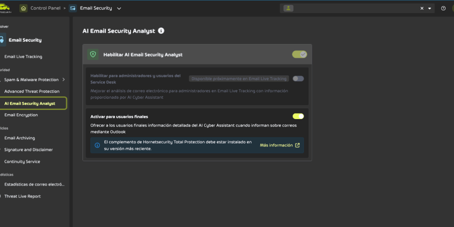Viewport: 454px width, 227px height.
Task: Click the help question mark icon
Action: [443, 8]
